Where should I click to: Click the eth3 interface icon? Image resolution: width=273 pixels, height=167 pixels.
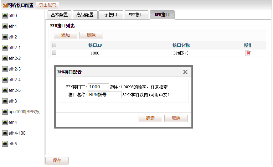tap(5, 101)
